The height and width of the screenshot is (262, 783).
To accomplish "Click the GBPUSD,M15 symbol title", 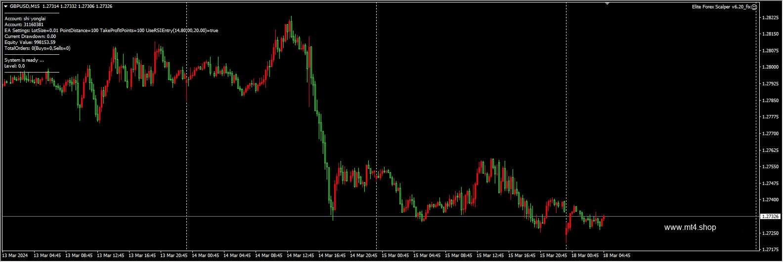I will click(25, 6).
